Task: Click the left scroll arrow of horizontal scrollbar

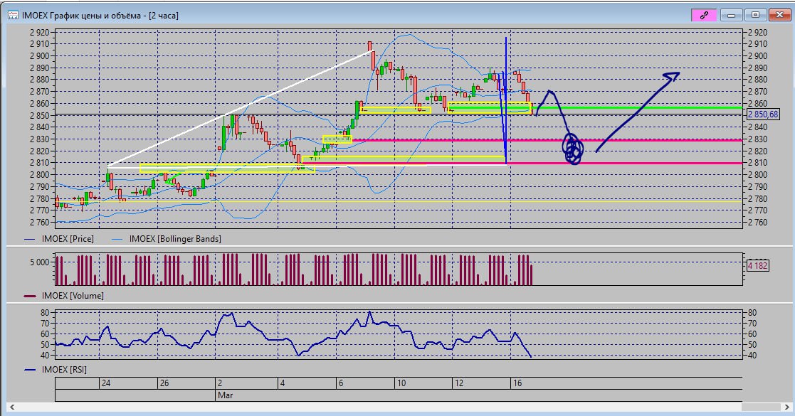Action: coord(11,408)
